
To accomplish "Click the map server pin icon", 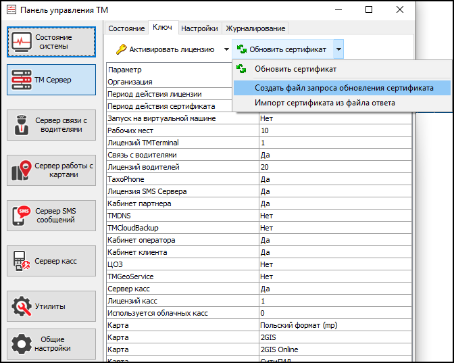I will pos(22,170).
